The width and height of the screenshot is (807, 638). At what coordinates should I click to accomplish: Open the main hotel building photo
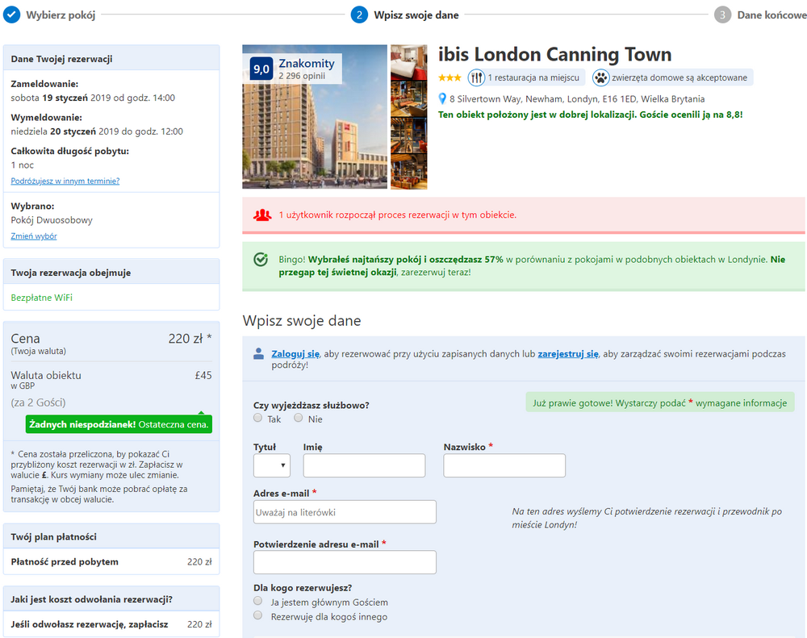(x=315, y=117)
